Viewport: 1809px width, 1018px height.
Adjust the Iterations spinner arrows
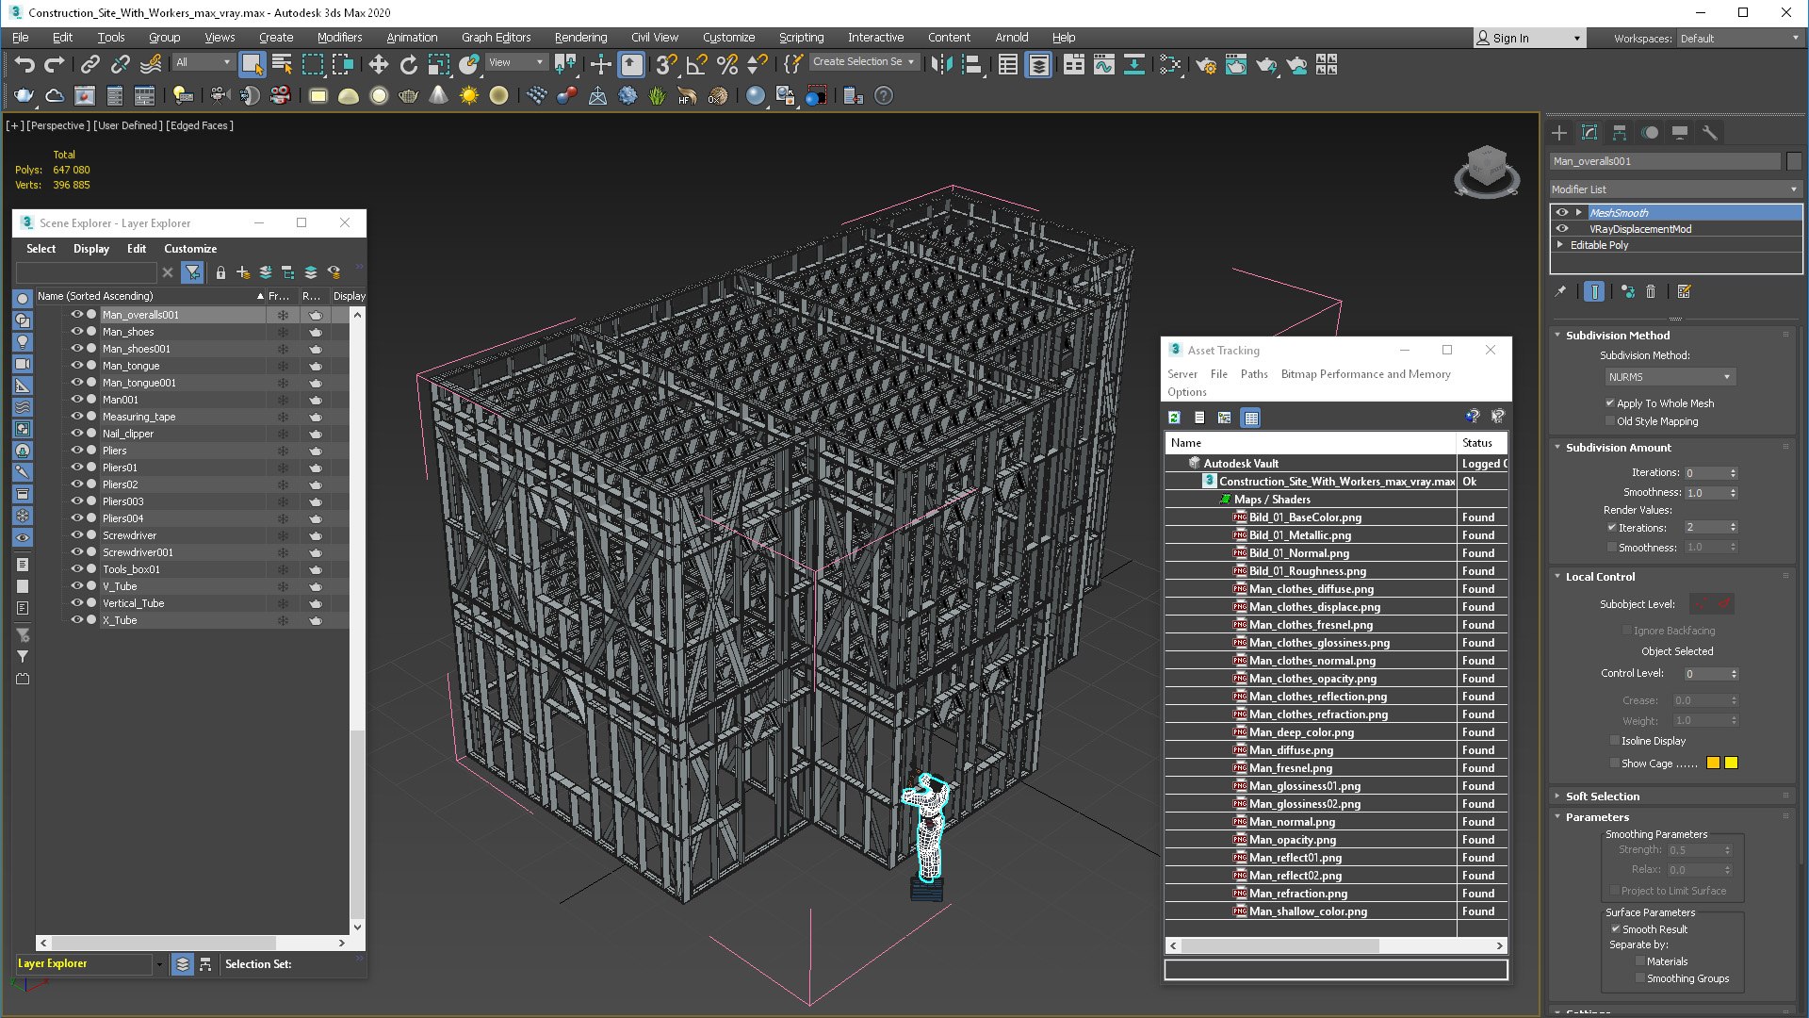point(1733,473)
